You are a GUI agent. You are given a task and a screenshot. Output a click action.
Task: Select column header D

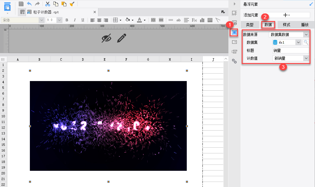[x=83, y=59]
